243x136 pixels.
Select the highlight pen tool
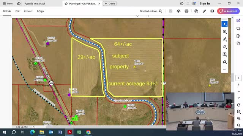[224, 39]
